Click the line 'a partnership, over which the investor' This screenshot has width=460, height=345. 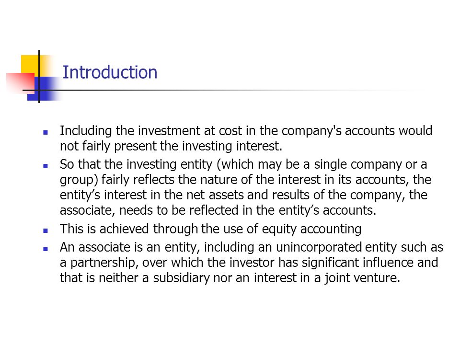click(249, 263)
